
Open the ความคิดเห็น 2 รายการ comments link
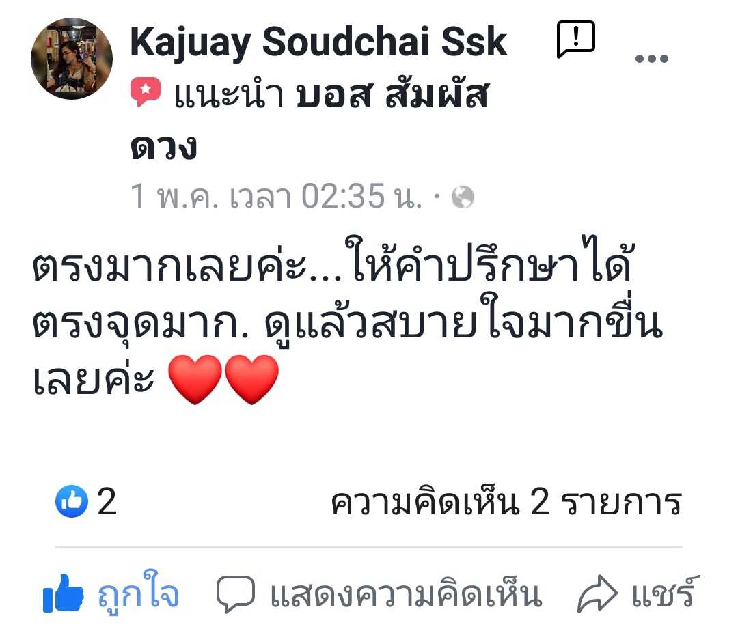(x=506, y=502)
